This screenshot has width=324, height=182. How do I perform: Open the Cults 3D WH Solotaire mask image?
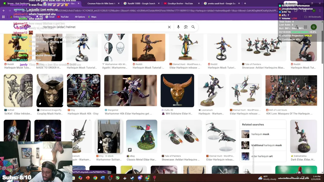tap(177, 90)
